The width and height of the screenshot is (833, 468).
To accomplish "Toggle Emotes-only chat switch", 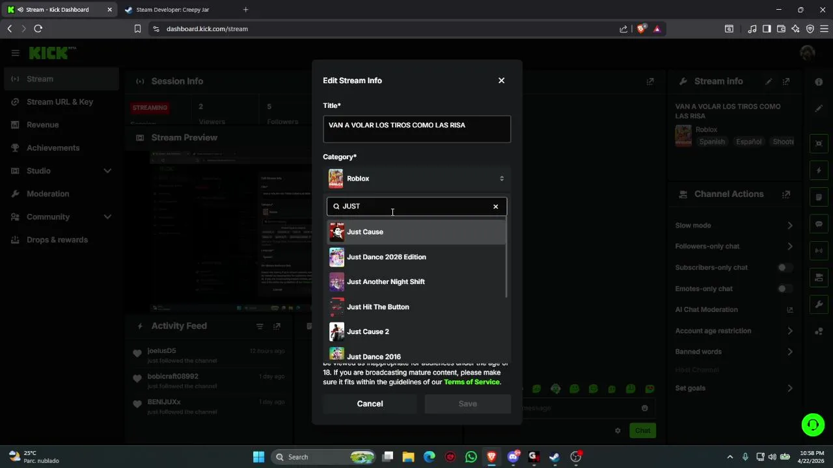I will 785,289.
